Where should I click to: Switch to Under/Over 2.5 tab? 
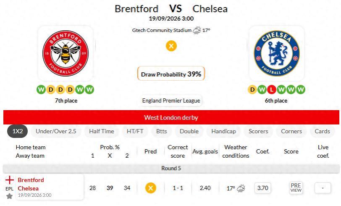click(56, 131)
